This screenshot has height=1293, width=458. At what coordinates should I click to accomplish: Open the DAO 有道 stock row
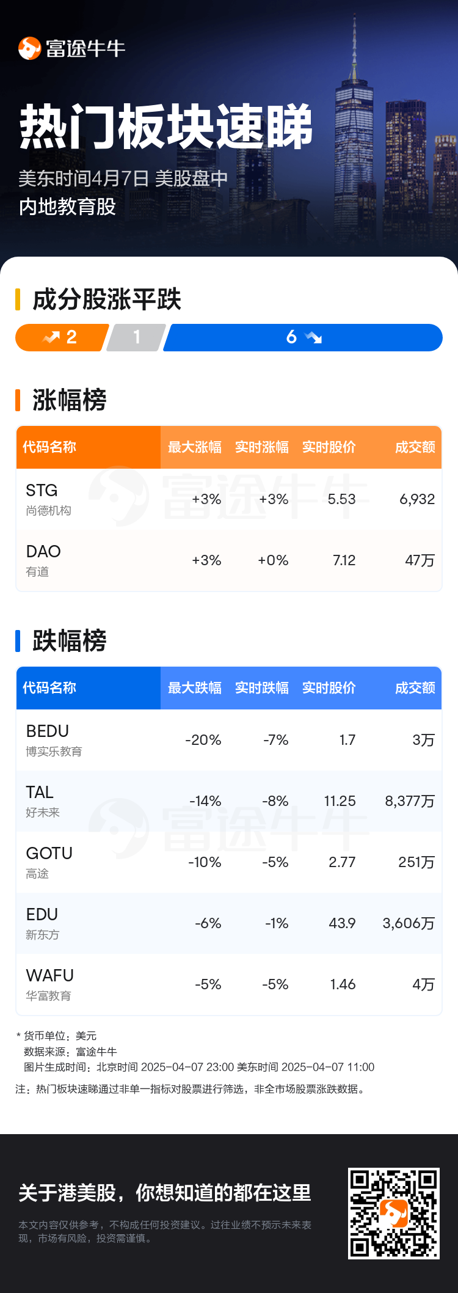pyautogui.click(x=229, y=560)
